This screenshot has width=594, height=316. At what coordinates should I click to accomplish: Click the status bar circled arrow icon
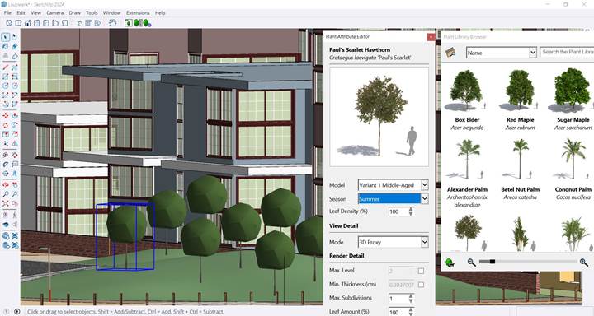point(17,311)
